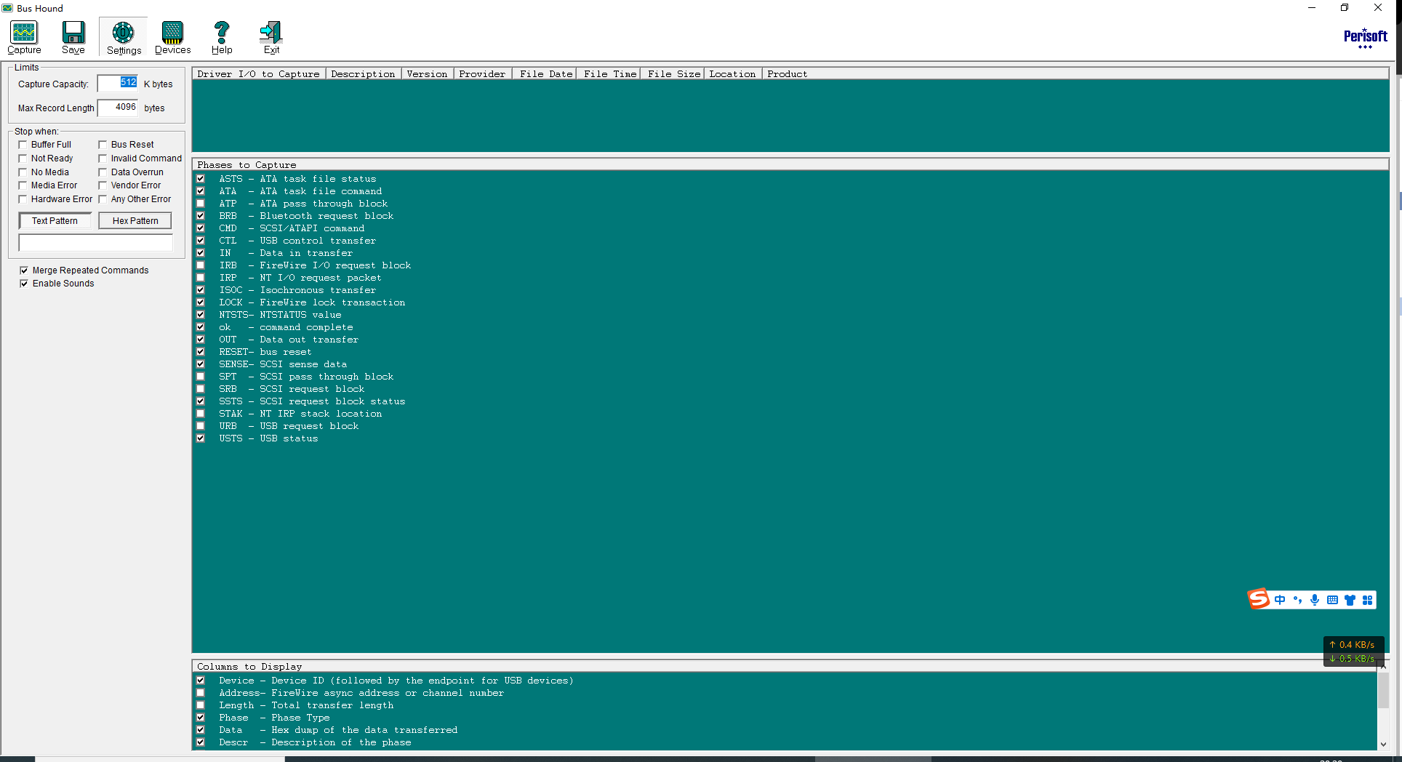The width and height of the screenshot is (1402, 762).
Task: Enable the ATP ATA pass through block phase
Action: [x=200, y=204]
